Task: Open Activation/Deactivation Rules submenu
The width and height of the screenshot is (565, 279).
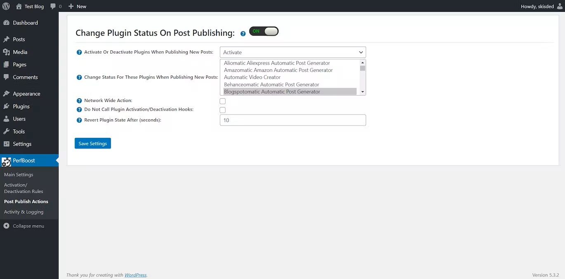Action: coord(24,188)
